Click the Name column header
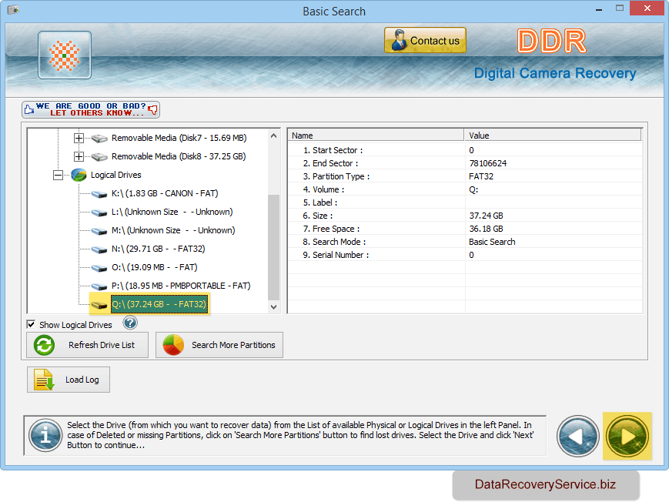This screenshot has width=669, height=502. pos(376,136)
